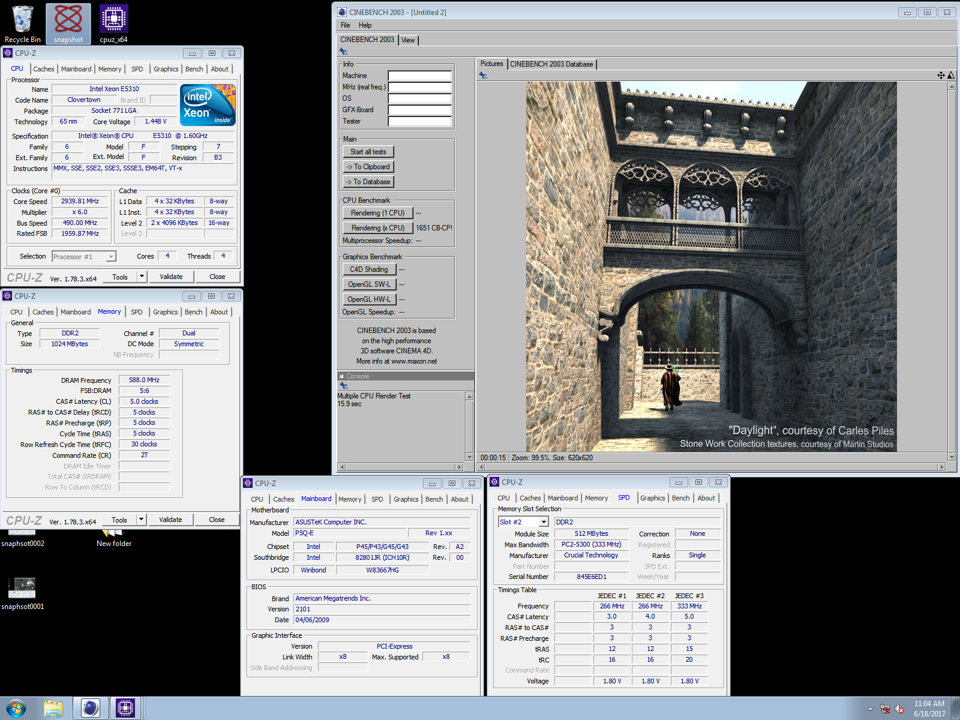The height and width of the screenshot is (720, 960).
Task: Open the New folder desktop icon
Action: click(113, 538)
